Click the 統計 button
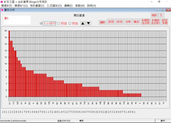Viewport: 171px width, 123px height. [x=154, y=15]
